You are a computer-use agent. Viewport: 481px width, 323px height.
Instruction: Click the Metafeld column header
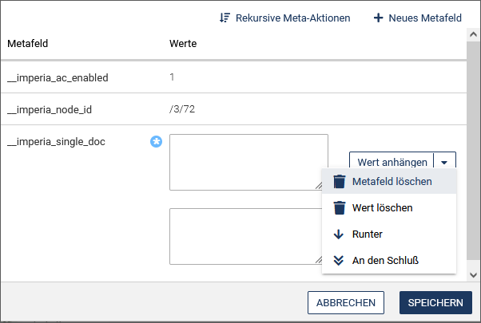click(28, 44)
